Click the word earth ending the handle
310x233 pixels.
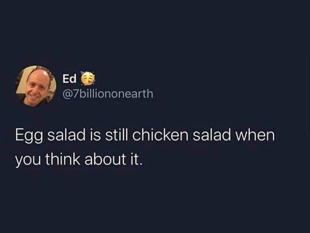(x=139, y=94)
